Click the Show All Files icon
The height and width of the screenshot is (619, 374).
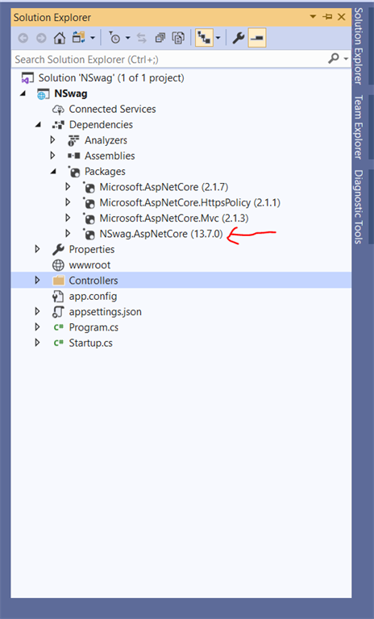tap(178, 39)
